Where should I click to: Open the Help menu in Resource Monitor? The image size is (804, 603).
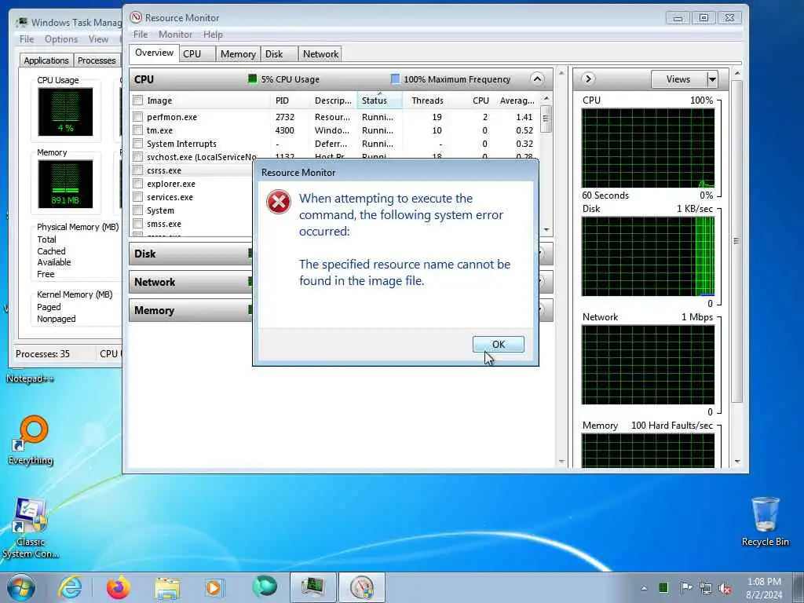[x=213, y=35]
